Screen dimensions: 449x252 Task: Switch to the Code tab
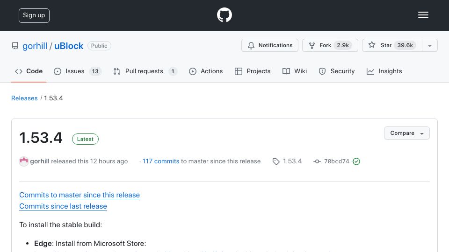(29, 71)
